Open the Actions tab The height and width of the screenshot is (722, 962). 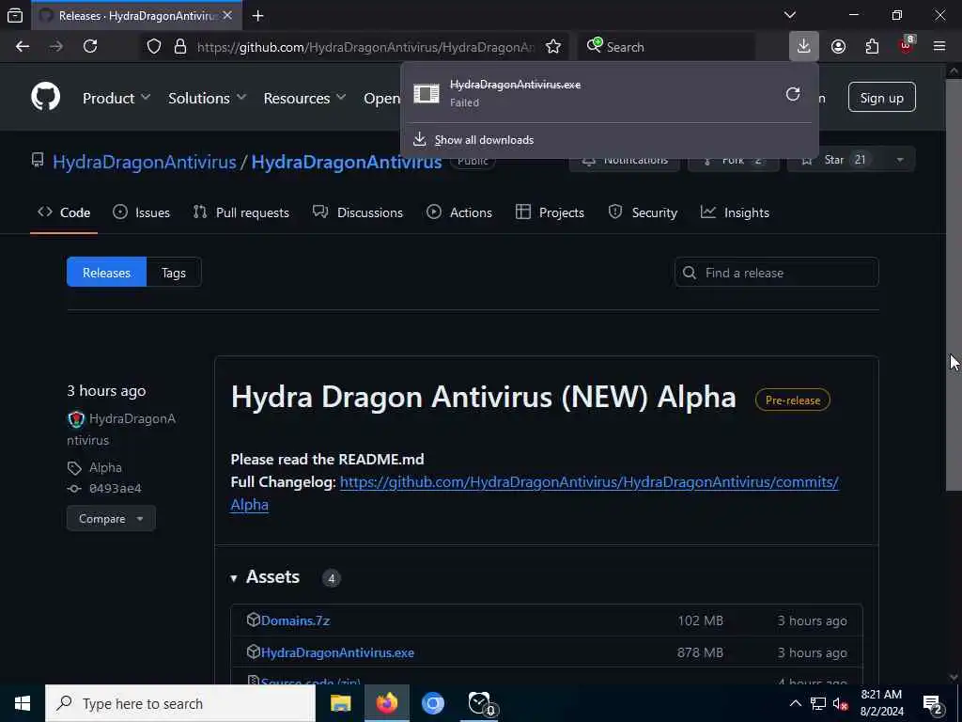pyautogui.click(x=458, y=212)
